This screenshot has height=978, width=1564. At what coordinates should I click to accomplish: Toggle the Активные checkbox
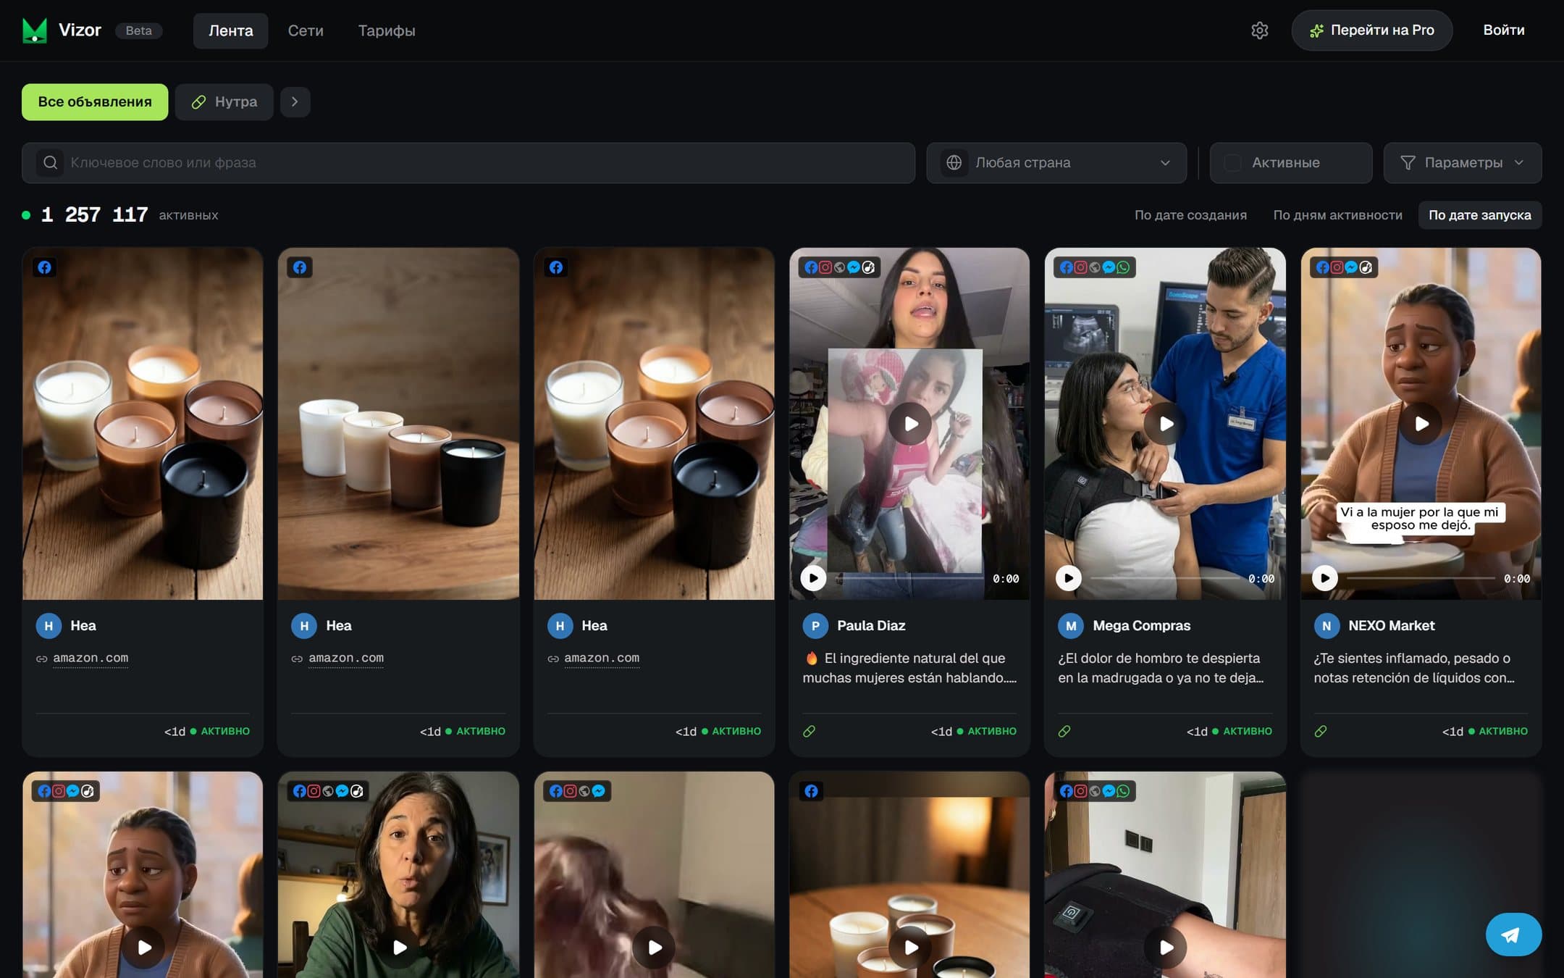pyautogui.click(x=1232, y=163)
